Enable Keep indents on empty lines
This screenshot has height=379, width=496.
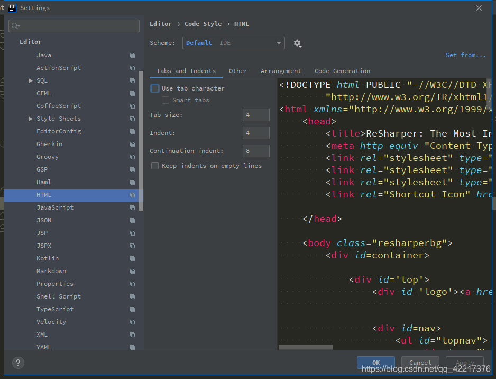pyautogui.click(x=155, y=166)
